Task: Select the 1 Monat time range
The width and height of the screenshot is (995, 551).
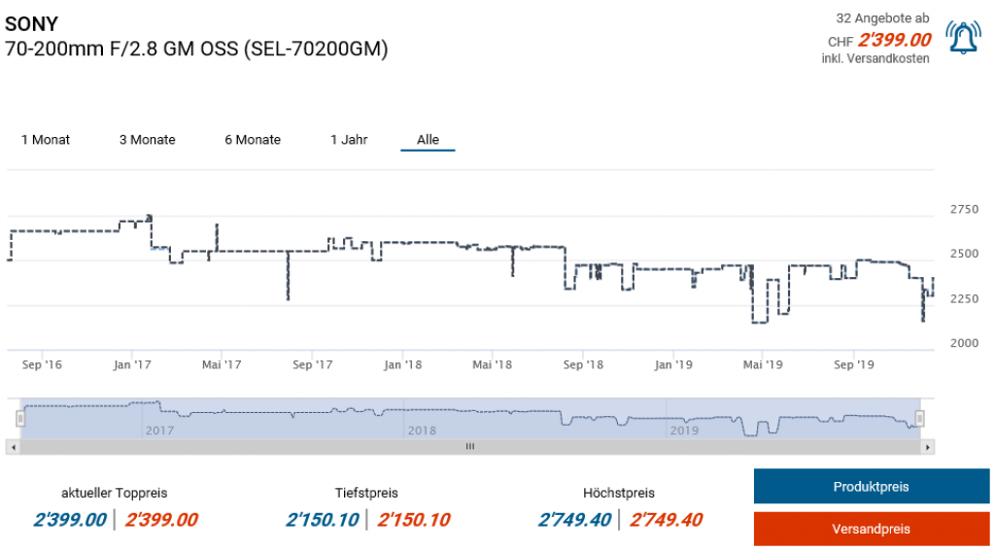Action: click(x=46, y=140)
